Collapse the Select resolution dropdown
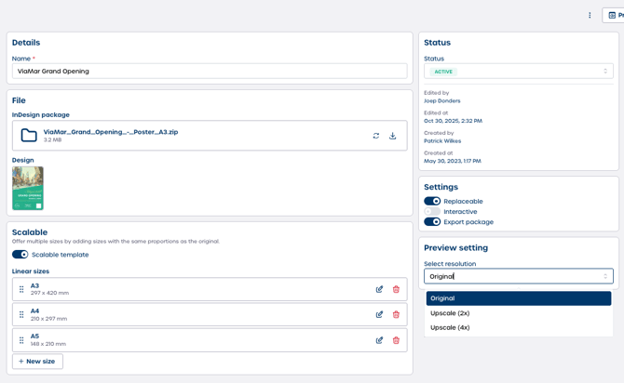The height and width of the screenshot is (383, 624). [x=518, y=276]
